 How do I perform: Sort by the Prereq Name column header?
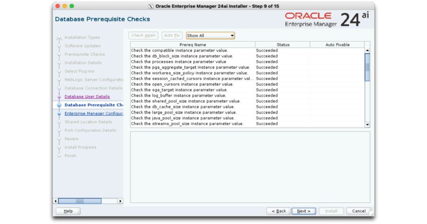193,45
